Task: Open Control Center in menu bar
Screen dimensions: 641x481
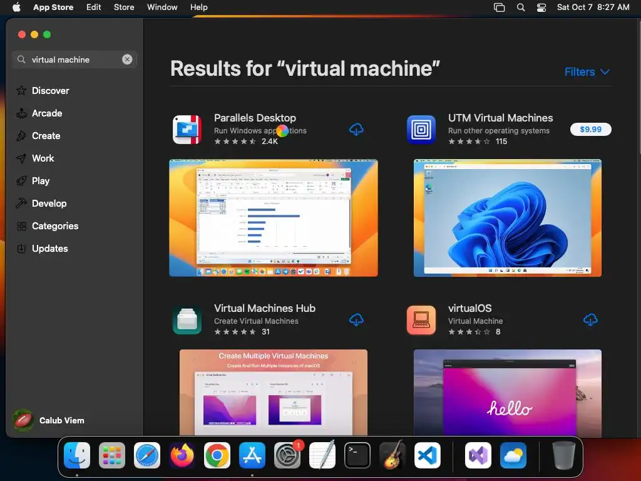Action: click(x=541, y=7)
